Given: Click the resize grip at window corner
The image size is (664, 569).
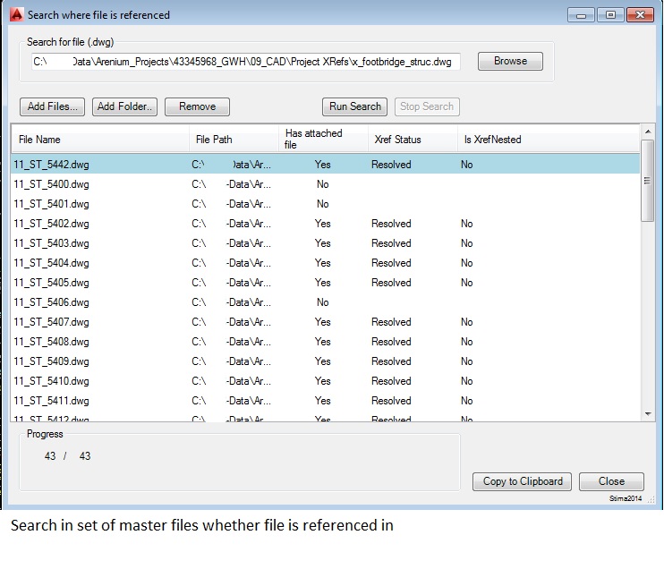Looking at the screenshot, I should tap(651, 500).
